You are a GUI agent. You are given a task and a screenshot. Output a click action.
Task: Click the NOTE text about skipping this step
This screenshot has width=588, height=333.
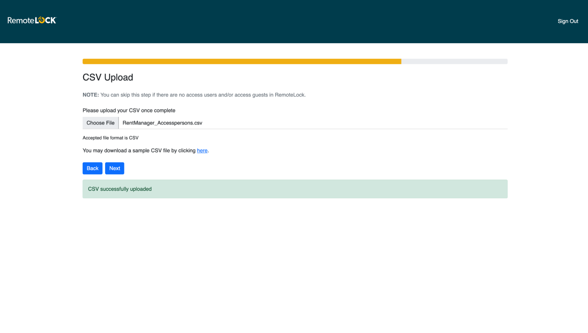tap(194, 95)
